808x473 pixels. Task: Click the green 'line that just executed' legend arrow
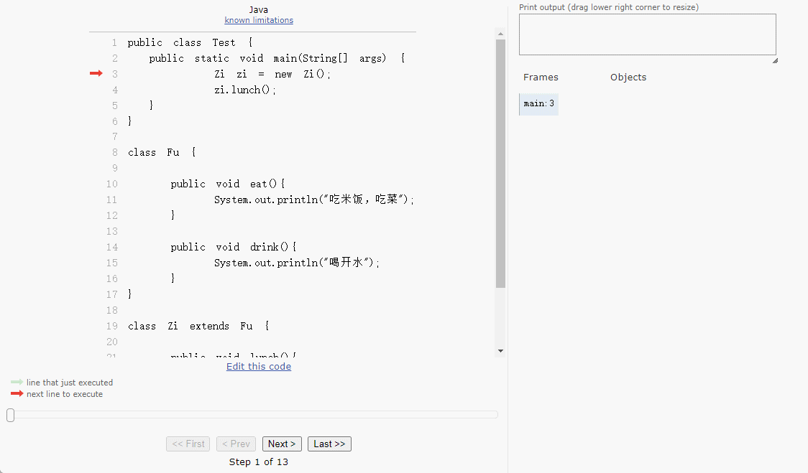17,383
